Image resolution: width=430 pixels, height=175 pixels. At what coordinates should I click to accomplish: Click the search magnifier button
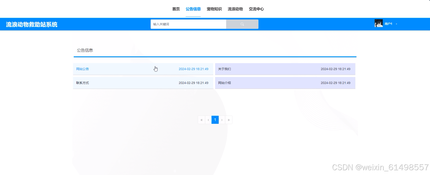click(242, 24)
